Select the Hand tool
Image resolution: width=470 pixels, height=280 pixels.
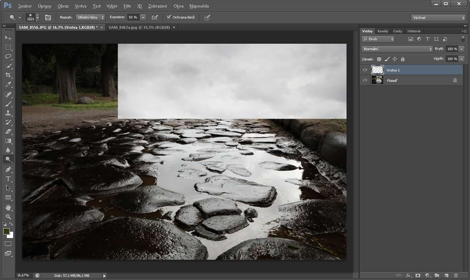[8, 207]
